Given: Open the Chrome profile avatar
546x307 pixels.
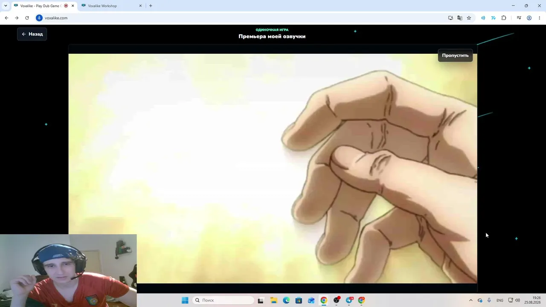Looking at the screenshot, I should [x=529, y=18].
